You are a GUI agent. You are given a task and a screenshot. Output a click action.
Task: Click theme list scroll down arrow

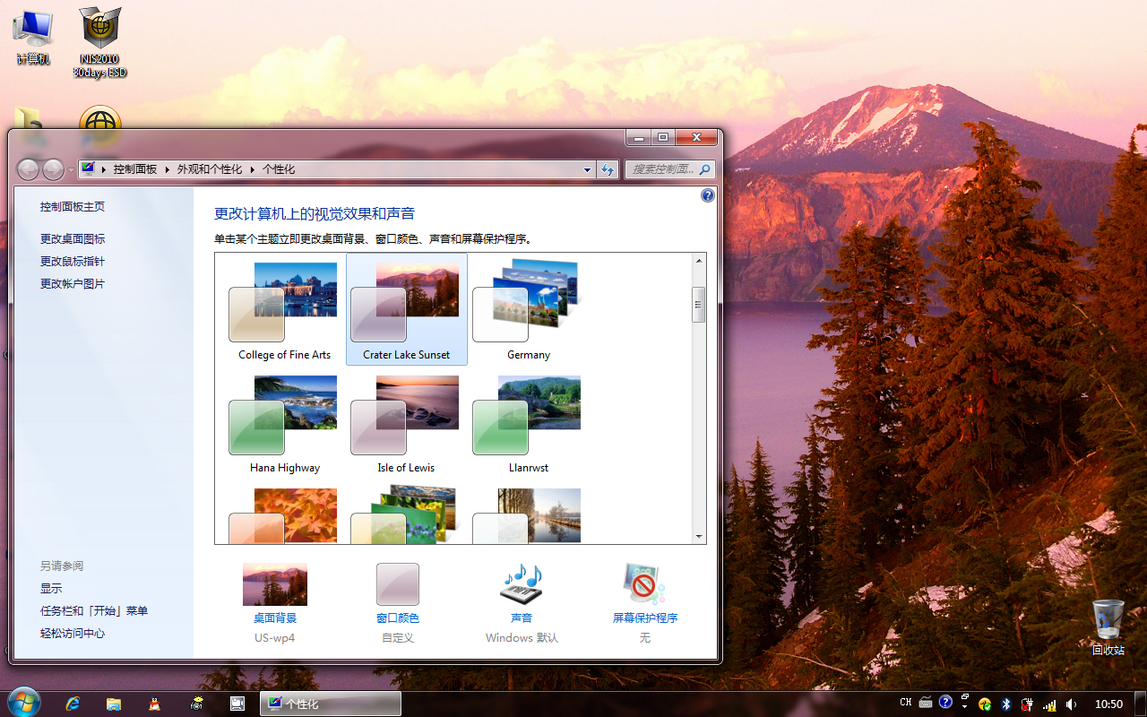699,536
